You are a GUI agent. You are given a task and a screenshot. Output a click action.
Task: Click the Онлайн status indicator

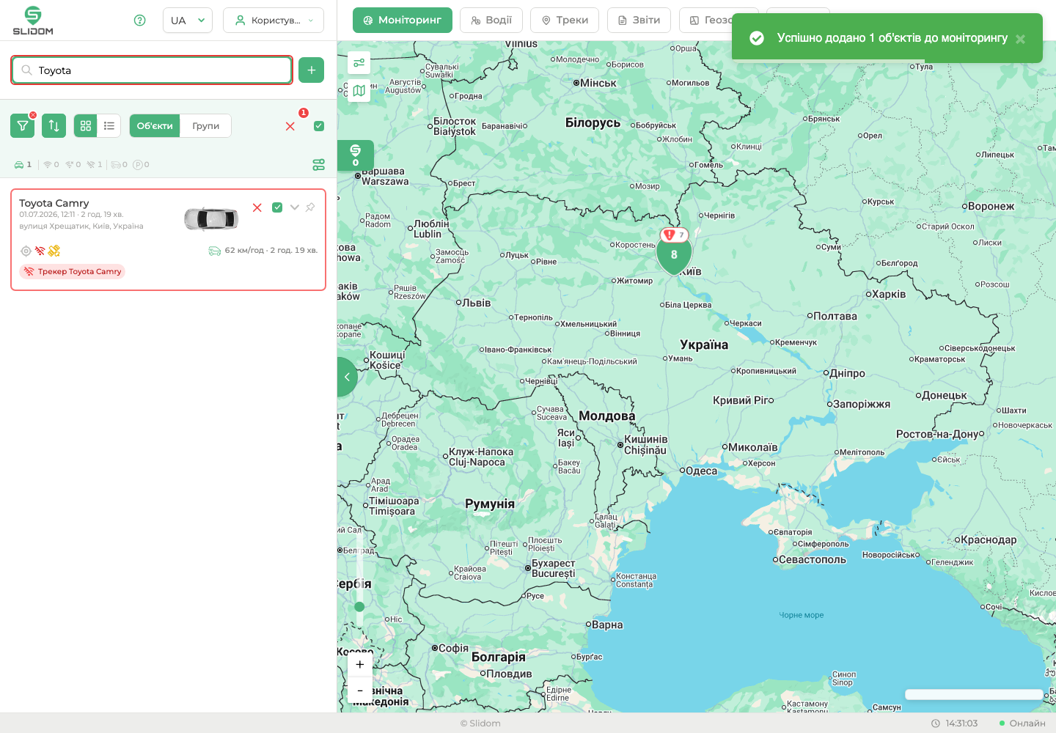point(1022,723)
